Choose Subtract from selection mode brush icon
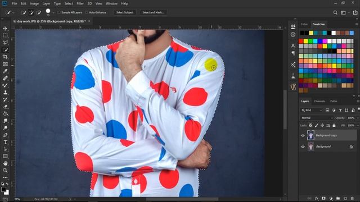The width and height of the screenshot is (360, 202). click(39, 12)
